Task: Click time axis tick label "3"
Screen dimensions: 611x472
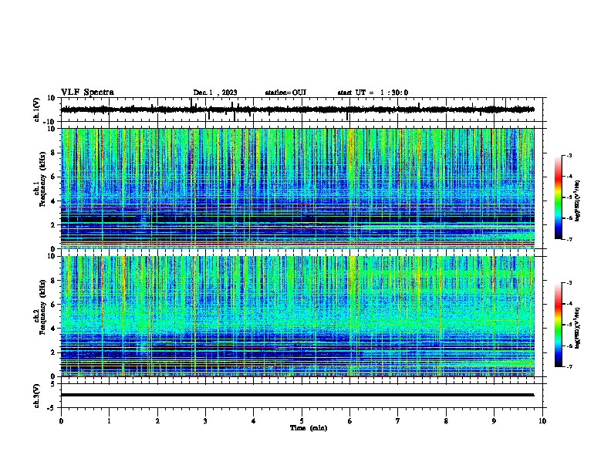Action: (x=205, y=421)
